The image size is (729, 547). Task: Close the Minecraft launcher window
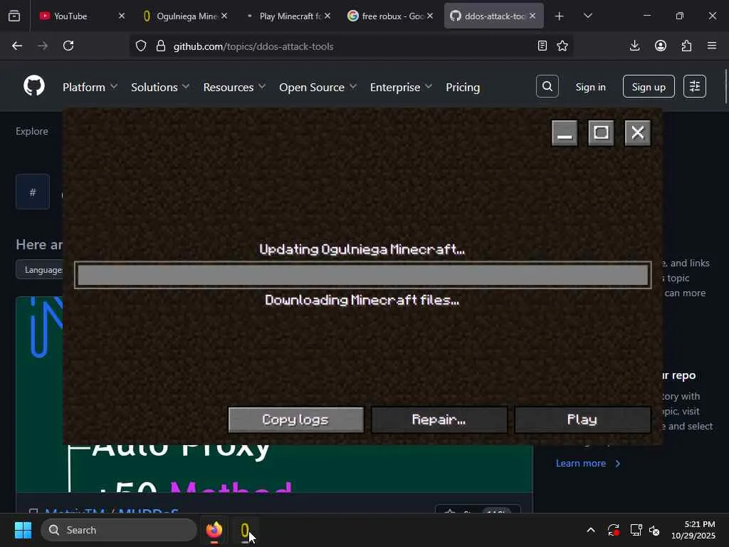637,133
